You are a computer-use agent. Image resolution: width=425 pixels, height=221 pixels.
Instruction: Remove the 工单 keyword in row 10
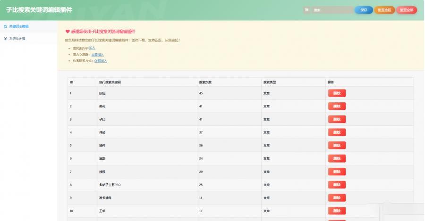pos(337,211)
